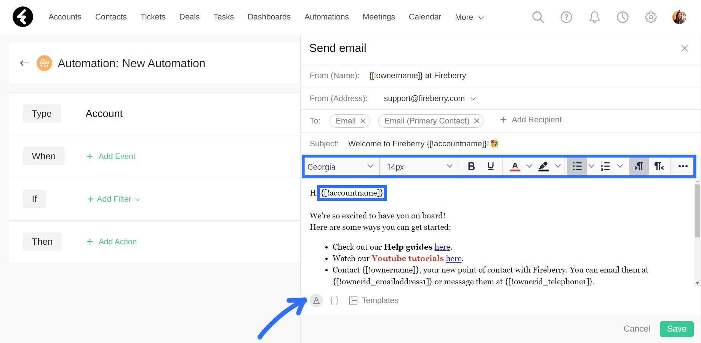The height and width of the screenshot is (343, 701).
Task: Expand the text color options arrow
Action: click(529, 166)
